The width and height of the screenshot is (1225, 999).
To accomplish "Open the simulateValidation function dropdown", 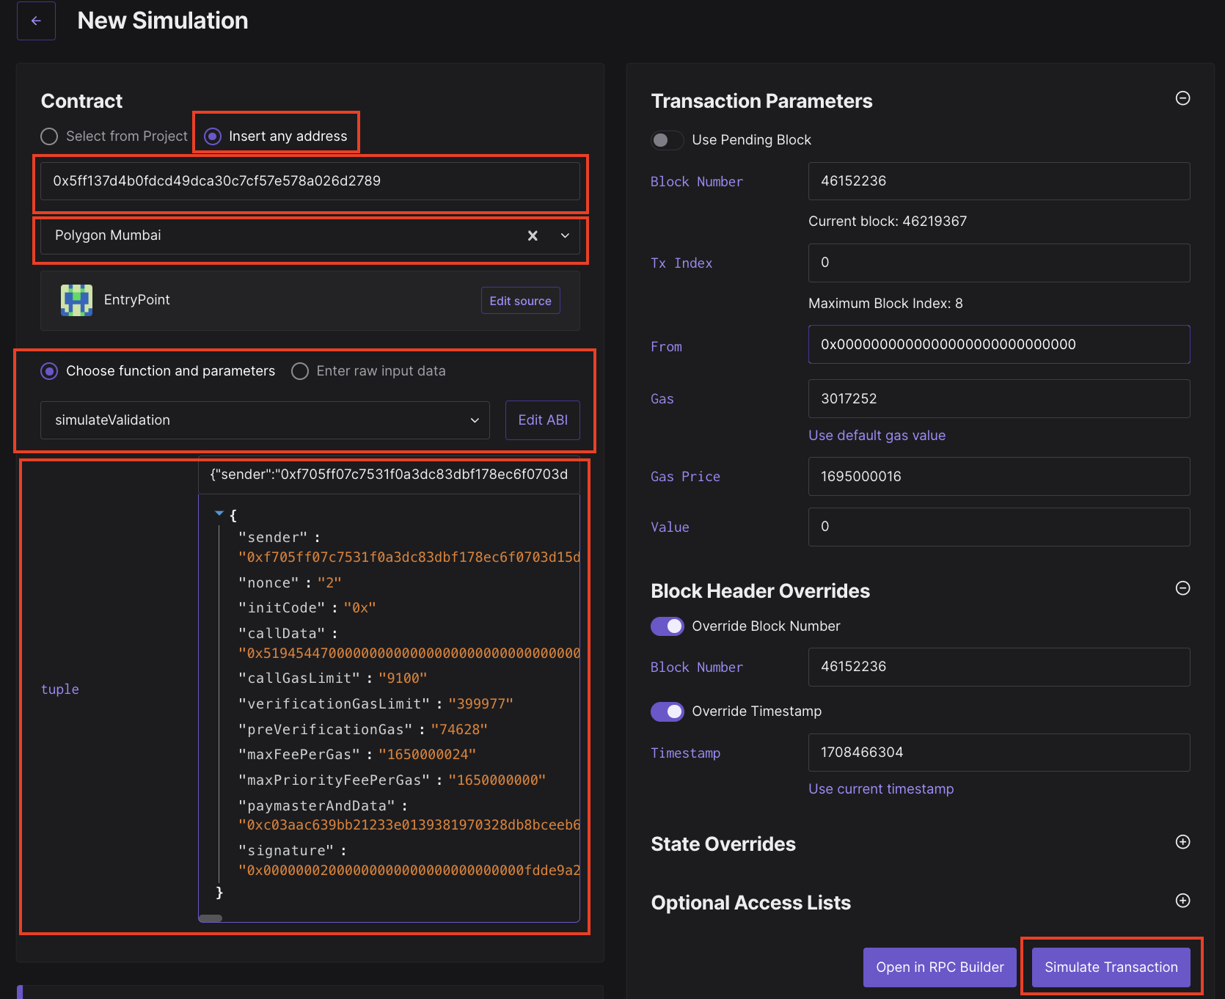I will (265, 420).
